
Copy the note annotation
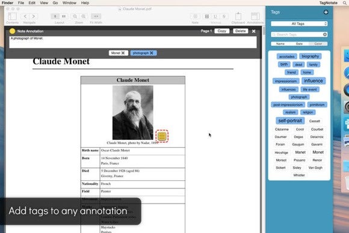221,31
